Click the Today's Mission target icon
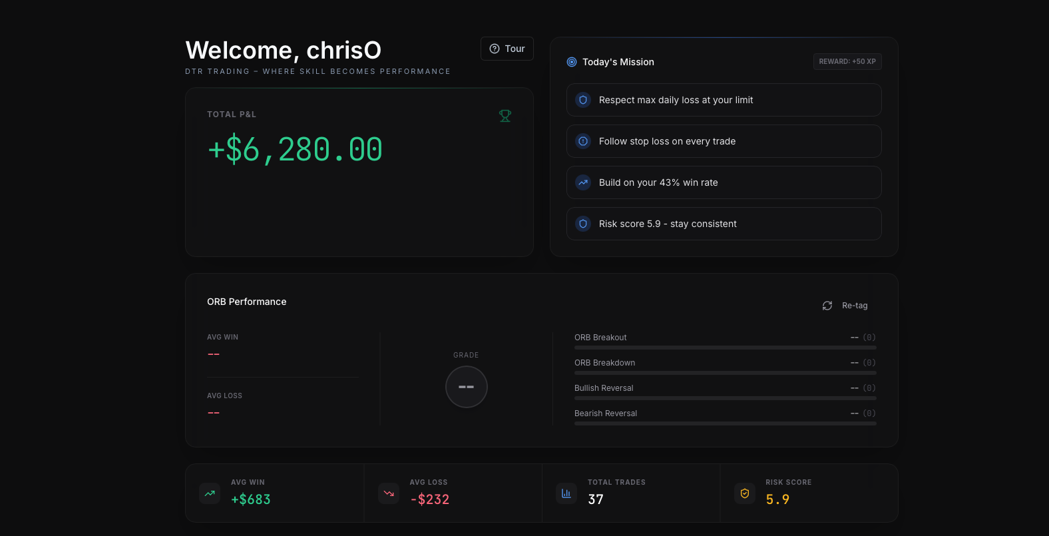This screenshot has width=1049, height=536. tap(572, 62)
